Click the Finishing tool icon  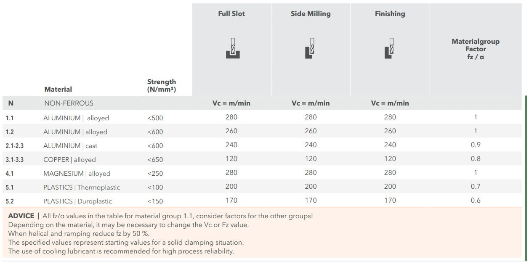389,48
